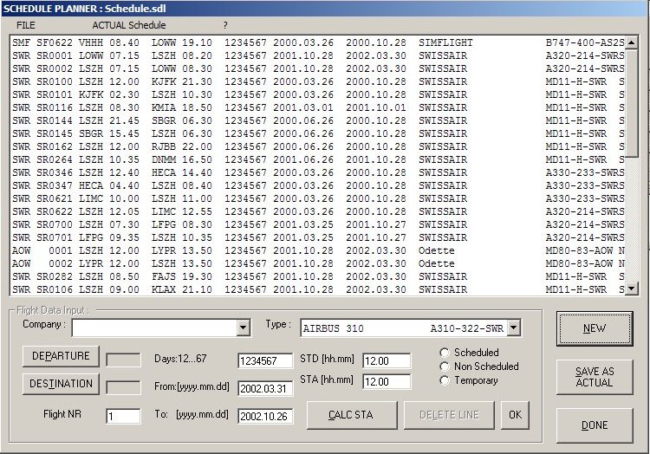The height and width of the screenshot is (454, 650).
Task: Select the SWR SR0162 RJBB flight row
Action: (x=318, y=146)
